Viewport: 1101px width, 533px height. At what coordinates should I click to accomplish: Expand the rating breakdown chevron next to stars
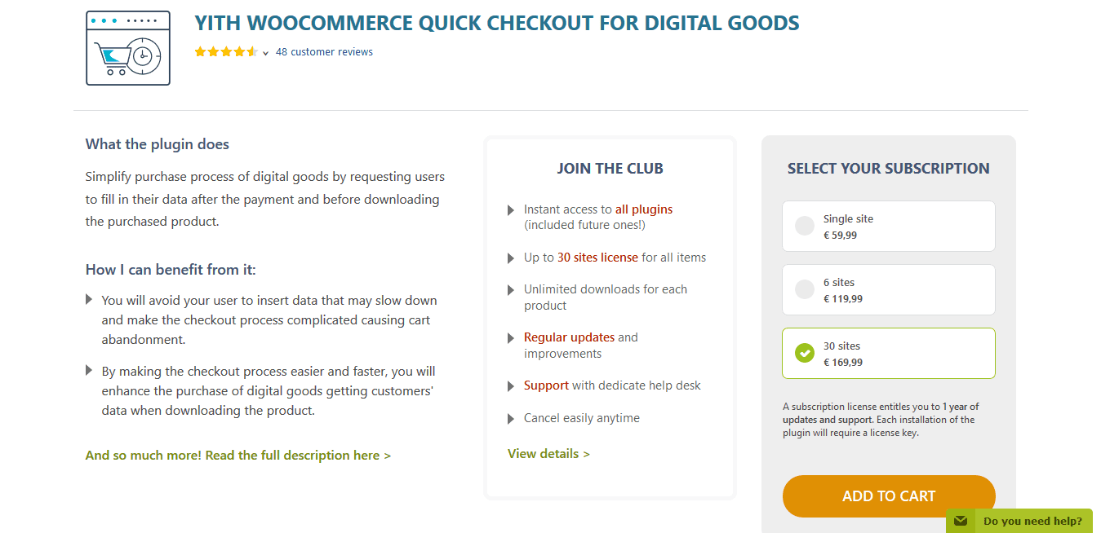pyautogui.click(x=266, y=53)
